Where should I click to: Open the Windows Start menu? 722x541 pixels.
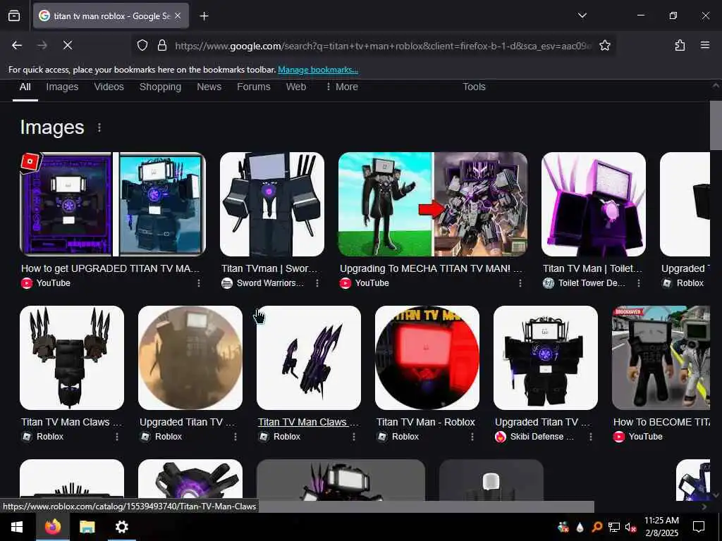[x=17, y=527]
